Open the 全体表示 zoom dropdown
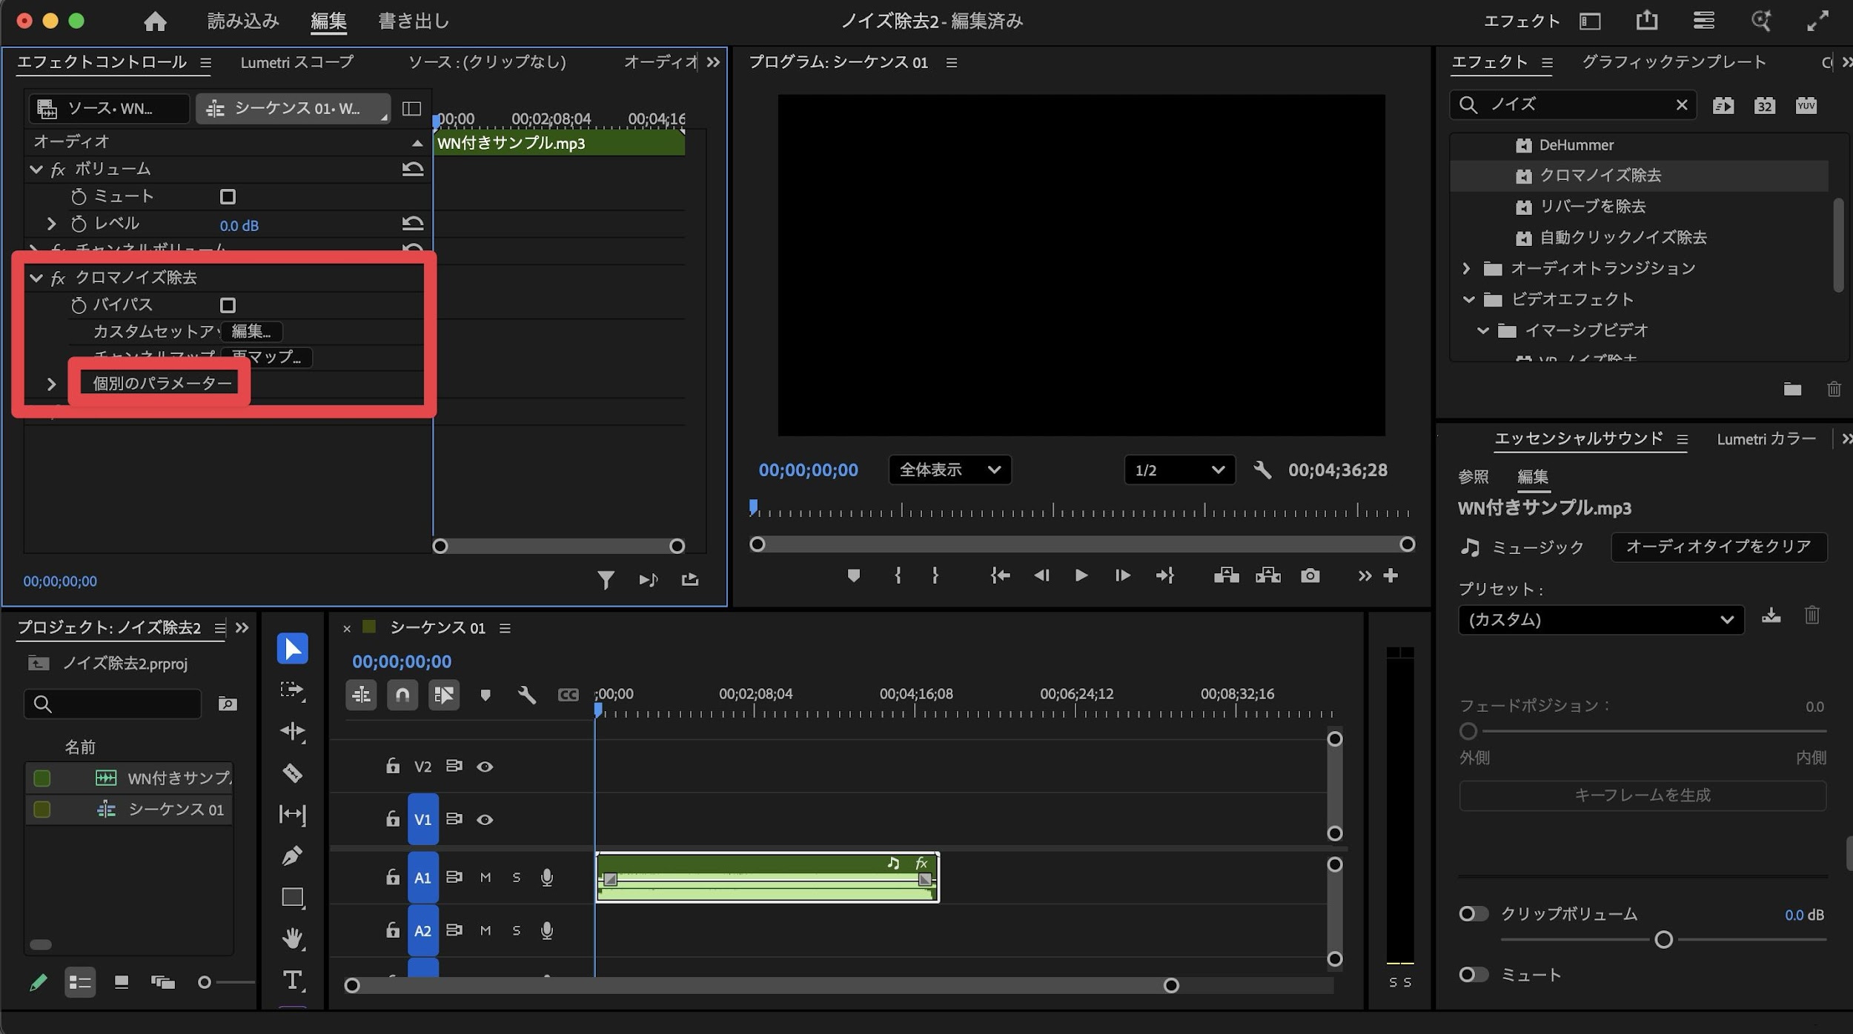1853x1034 pixels. click(x=949, y=470)
